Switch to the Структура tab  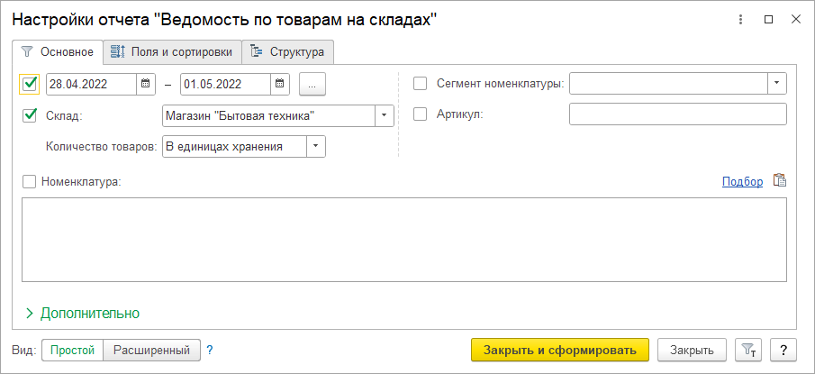(288, 52)
